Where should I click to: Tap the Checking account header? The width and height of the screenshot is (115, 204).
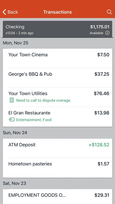(x=57, y=29)
